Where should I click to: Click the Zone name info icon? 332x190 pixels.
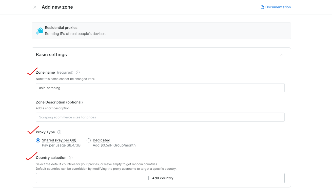(78, 72)
